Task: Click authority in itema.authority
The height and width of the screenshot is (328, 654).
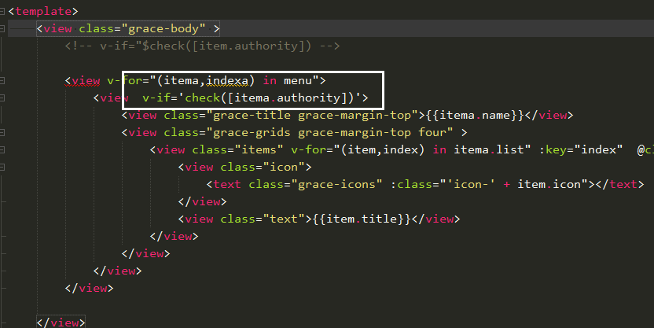Action: point(309,98)
